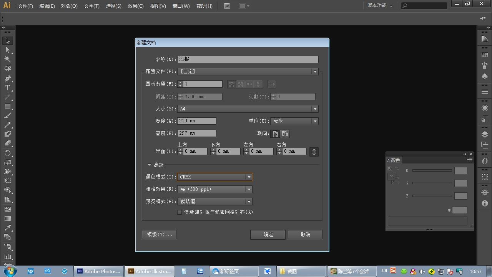Open the Windows Start button
The image size is (492, 277).
click(x=10, y=271)
